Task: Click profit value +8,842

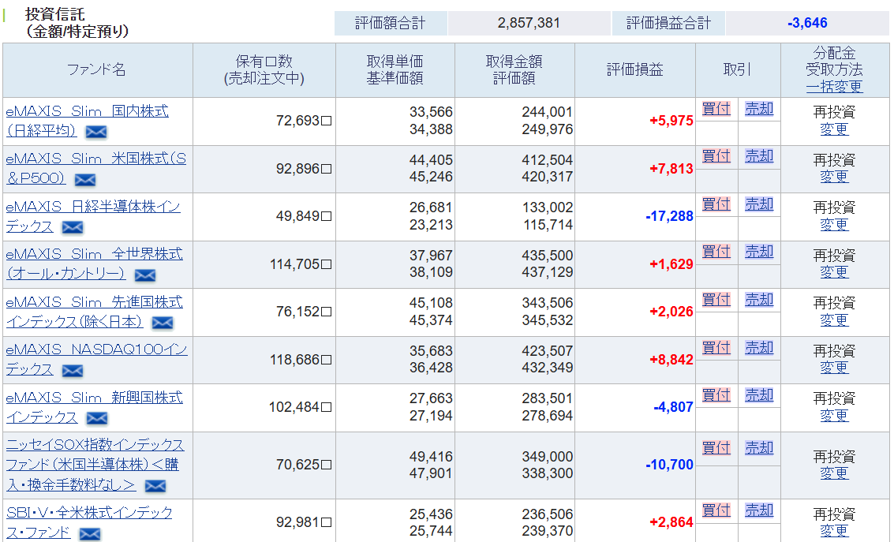Action: click(671, 360)
